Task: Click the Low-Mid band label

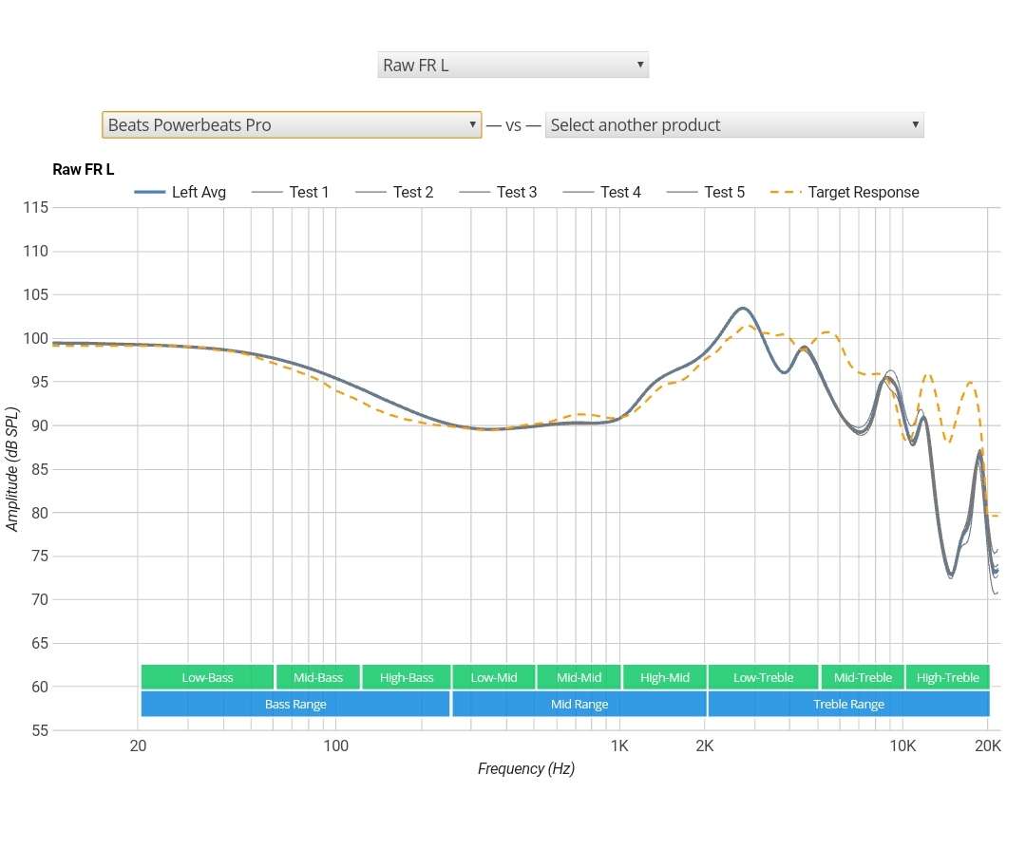Action: pos(494,677)
